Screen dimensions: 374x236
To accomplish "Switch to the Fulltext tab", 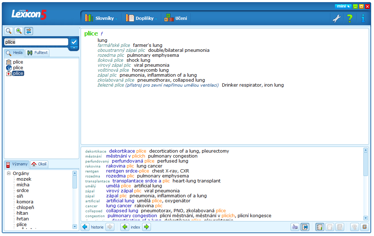I will tap(38, 53).
